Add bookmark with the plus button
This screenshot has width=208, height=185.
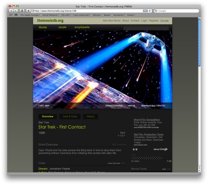pyautogui.click(x=28, y=11)
